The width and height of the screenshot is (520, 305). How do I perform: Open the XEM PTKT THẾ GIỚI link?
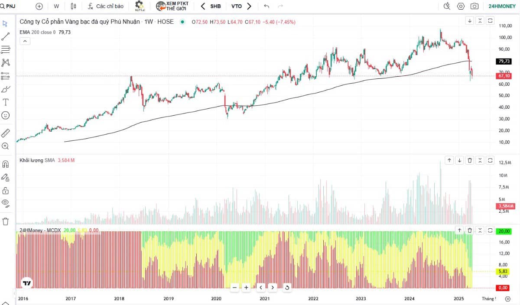(x=172, y=6)
